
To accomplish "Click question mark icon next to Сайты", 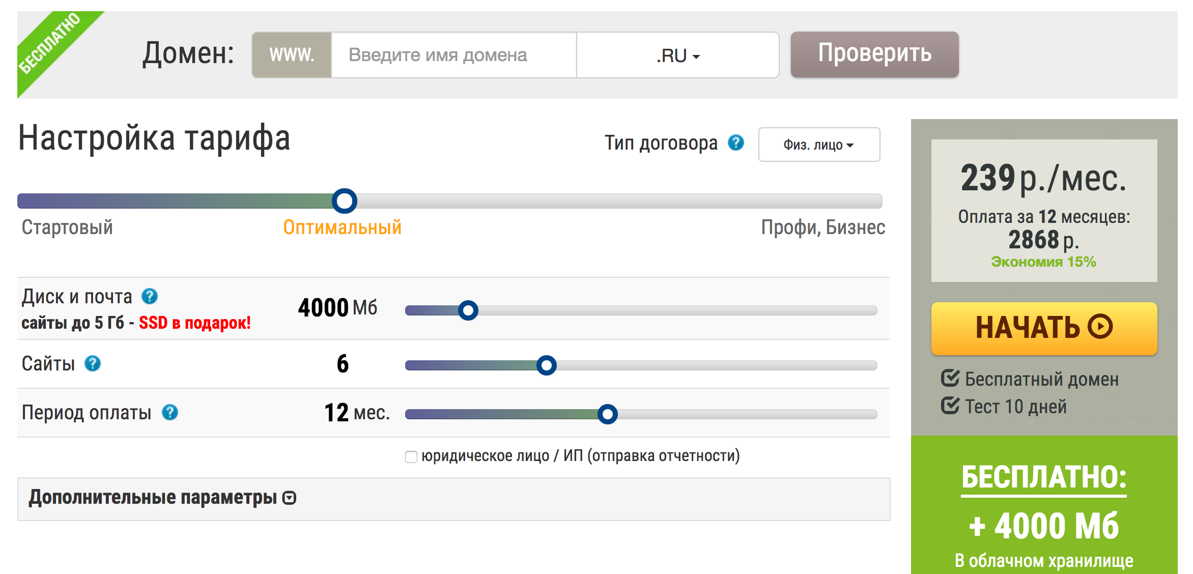I will pos(93,363).
